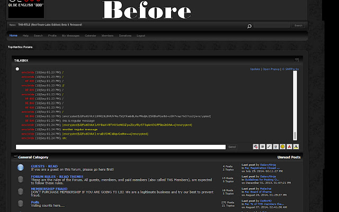
Task: Click 'another regular message' chat line
Action: (80, 129)
